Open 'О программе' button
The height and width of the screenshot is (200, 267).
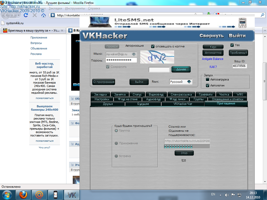coord(104,82)
